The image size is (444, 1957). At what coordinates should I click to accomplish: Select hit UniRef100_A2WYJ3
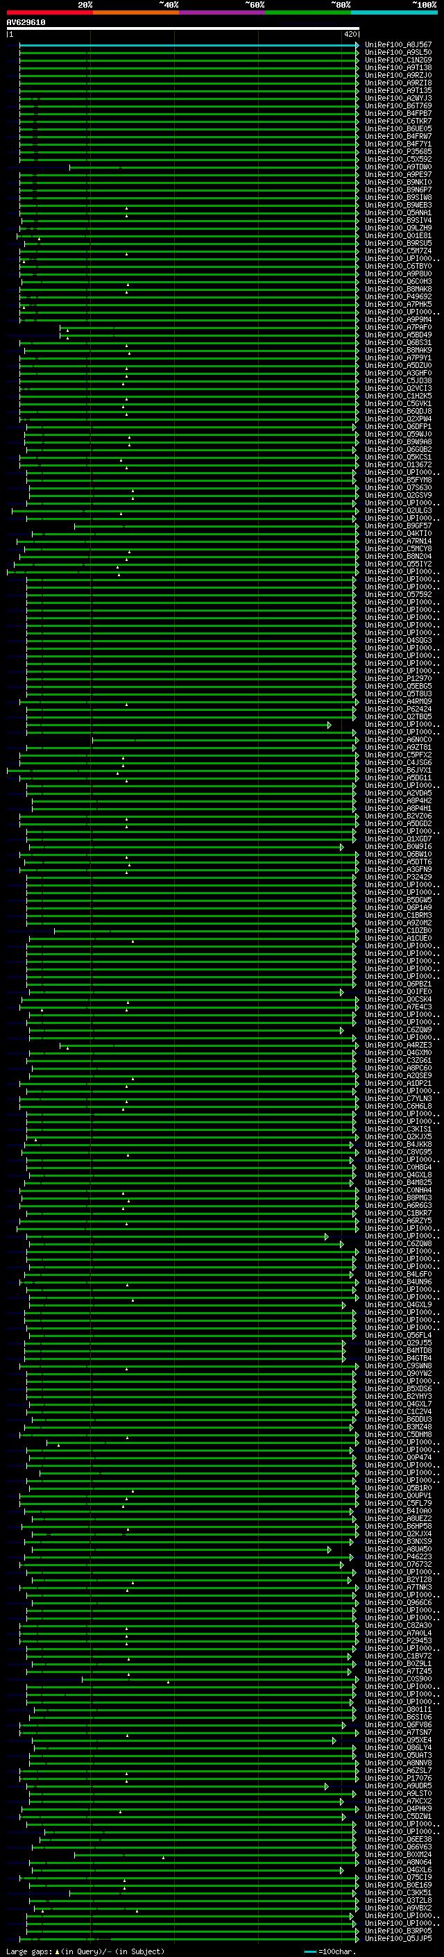[398, 98]
